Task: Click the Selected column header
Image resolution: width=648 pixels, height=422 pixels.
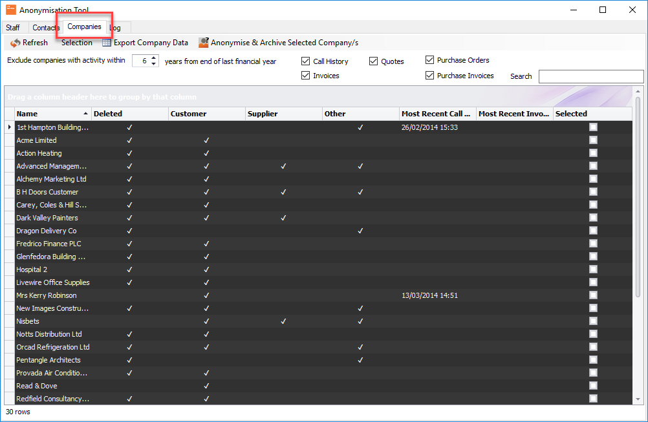Action: 592,114
